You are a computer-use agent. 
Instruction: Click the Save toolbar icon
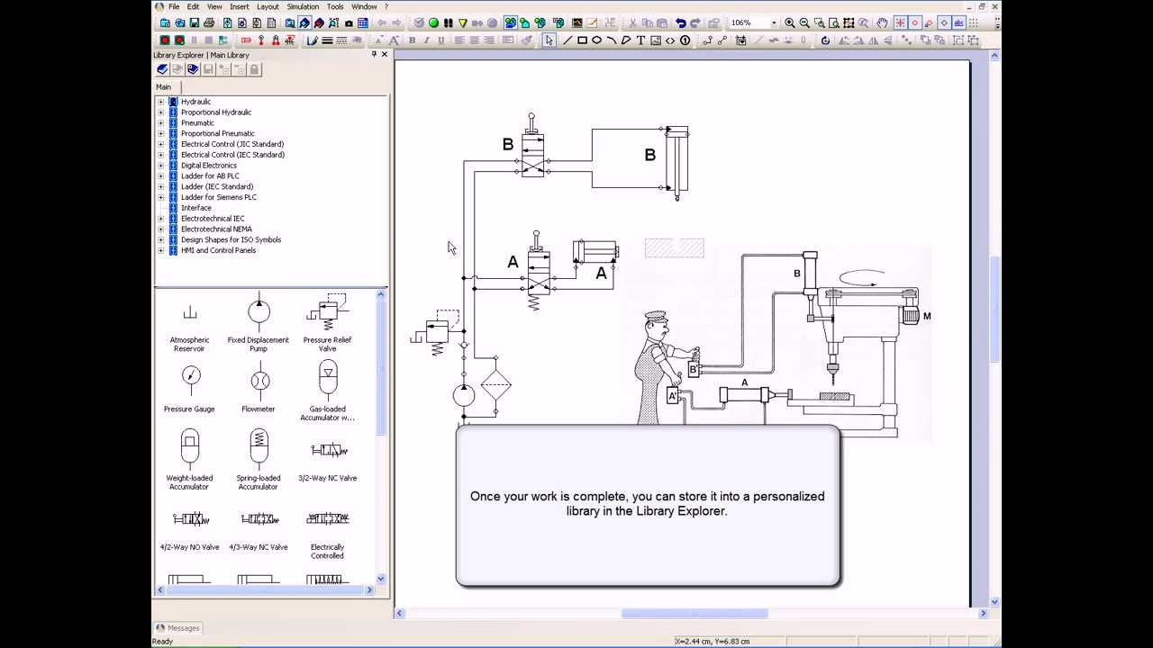(195, 22)
